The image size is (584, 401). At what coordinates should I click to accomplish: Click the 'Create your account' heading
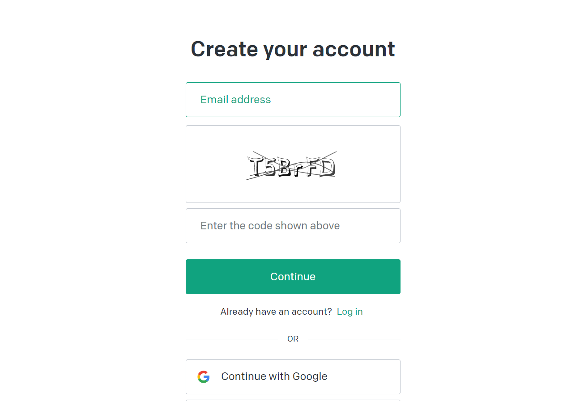click(293, 49)
